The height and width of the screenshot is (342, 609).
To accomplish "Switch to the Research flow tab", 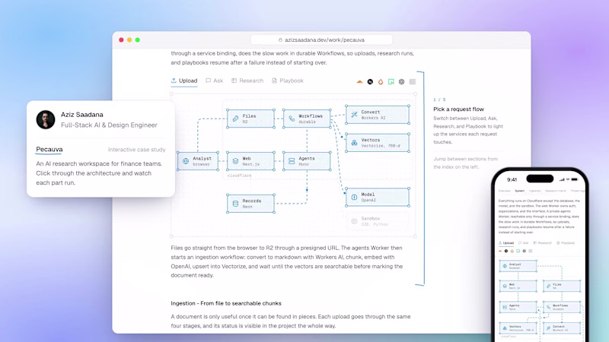I will 247,81.
